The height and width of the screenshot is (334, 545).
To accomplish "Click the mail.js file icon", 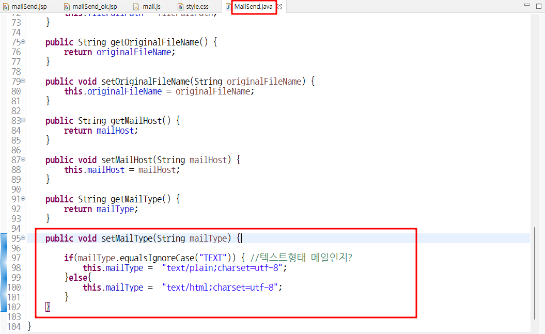I will 136,7.
